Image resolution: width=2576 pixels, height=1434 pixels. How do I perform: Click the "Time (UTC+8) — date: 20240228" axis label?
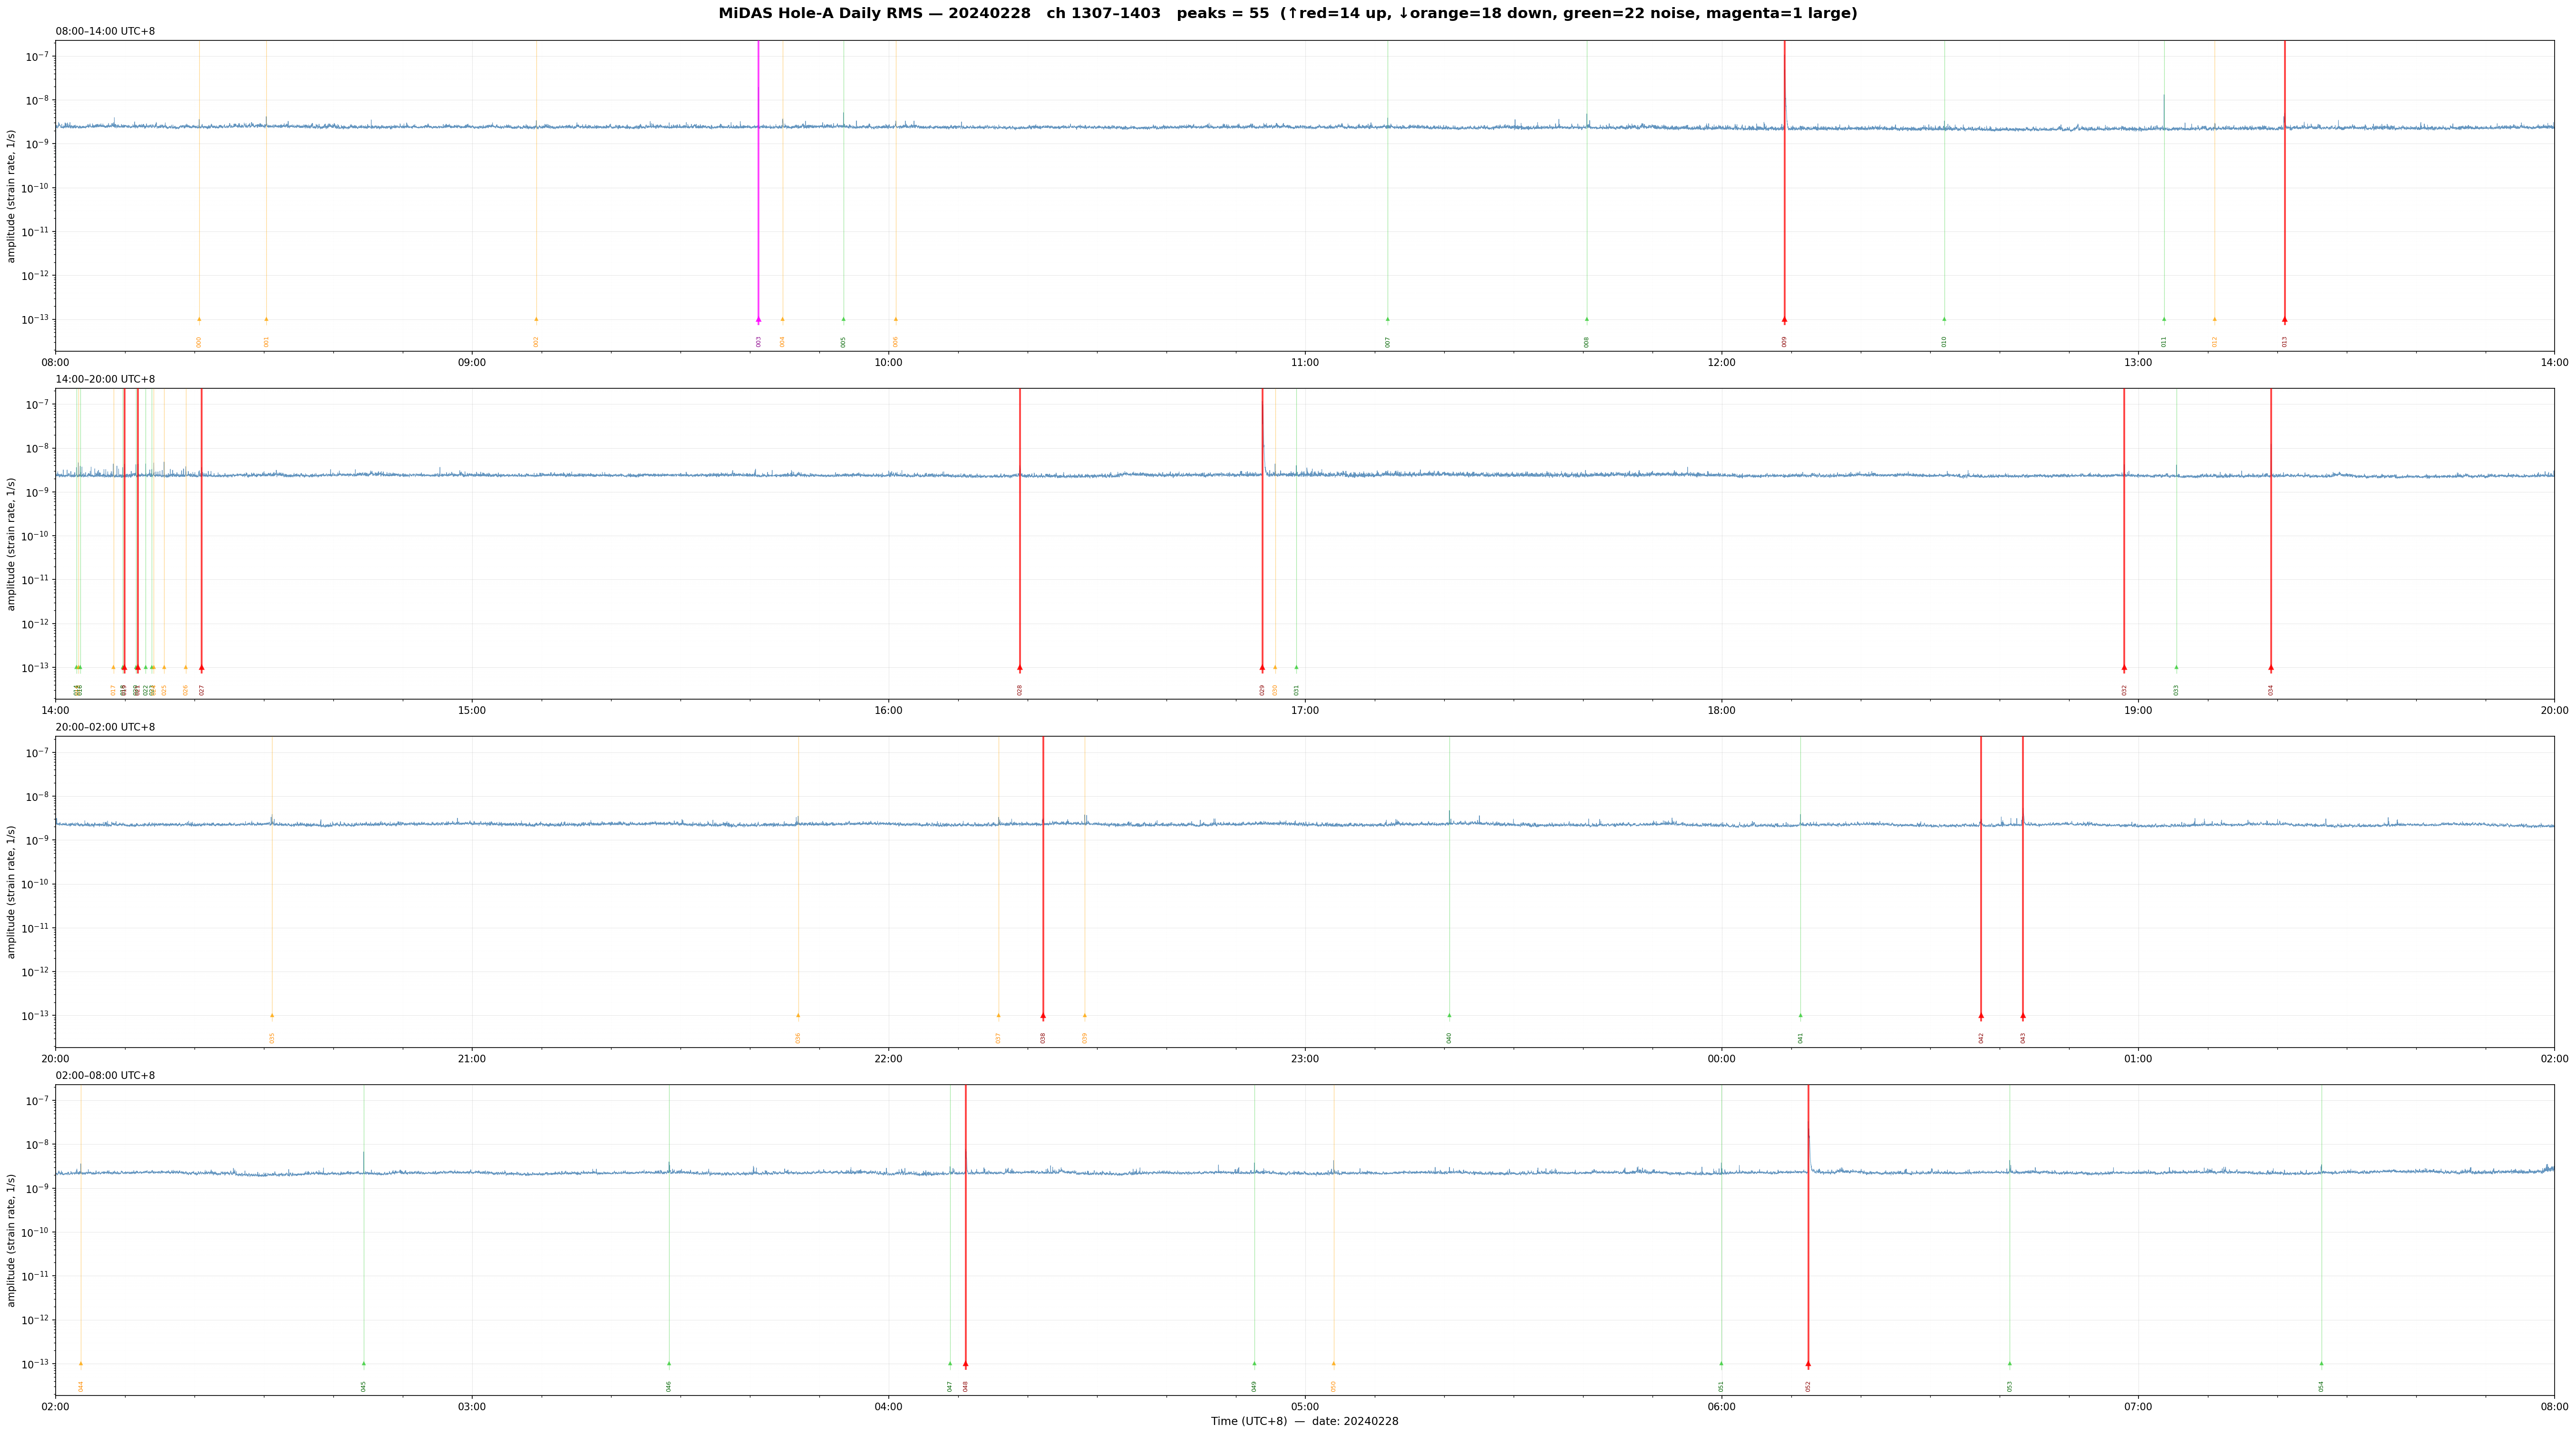1304,1421
